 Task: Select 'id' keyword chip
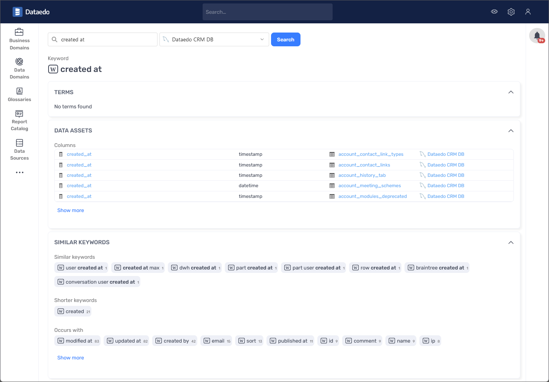[328, 341]
